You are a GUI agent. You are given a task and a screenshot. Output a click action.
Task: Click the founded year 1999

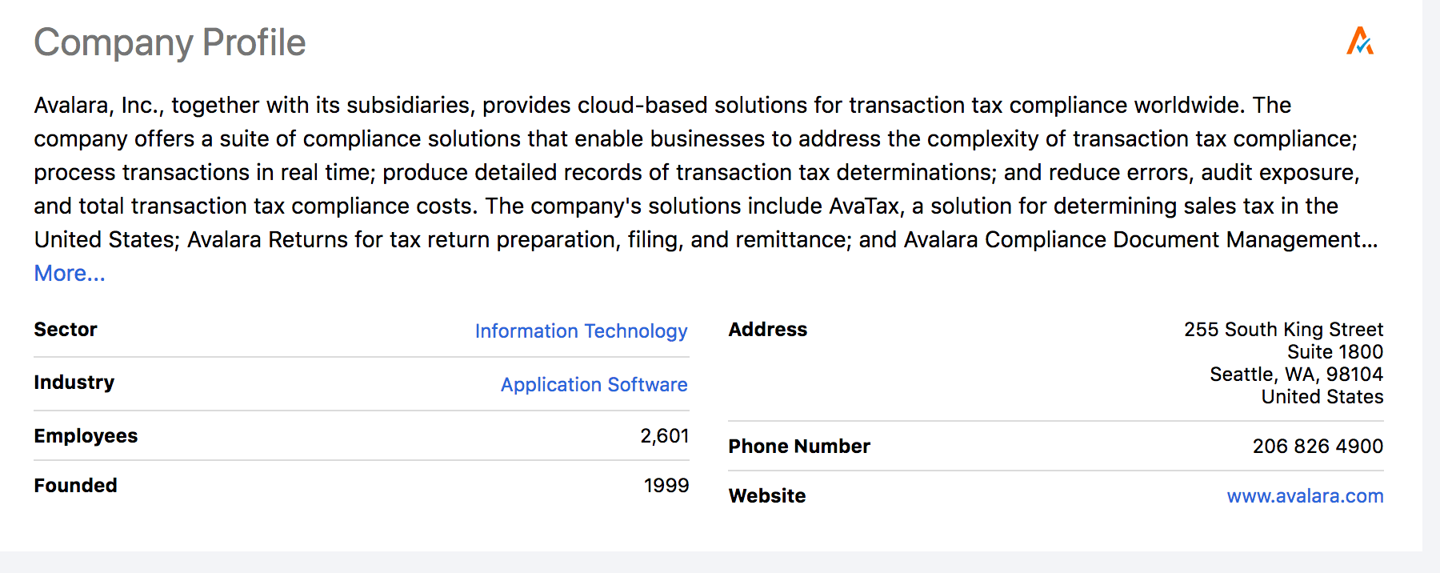coord(666,486)
